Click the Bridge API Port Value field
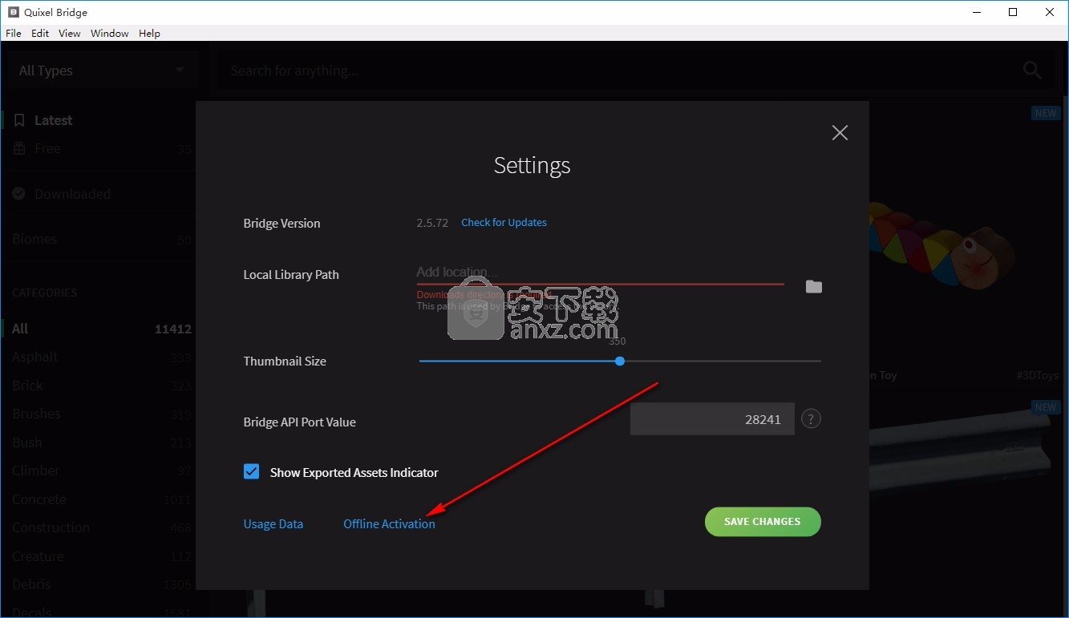The height and width of the screenshot is (618, 1069). (x=712, y=418)
